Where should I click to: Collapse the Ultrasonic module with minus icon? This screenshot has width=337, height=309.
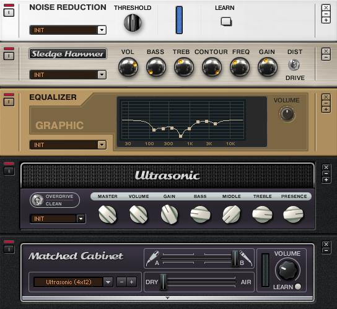(326, 174)
